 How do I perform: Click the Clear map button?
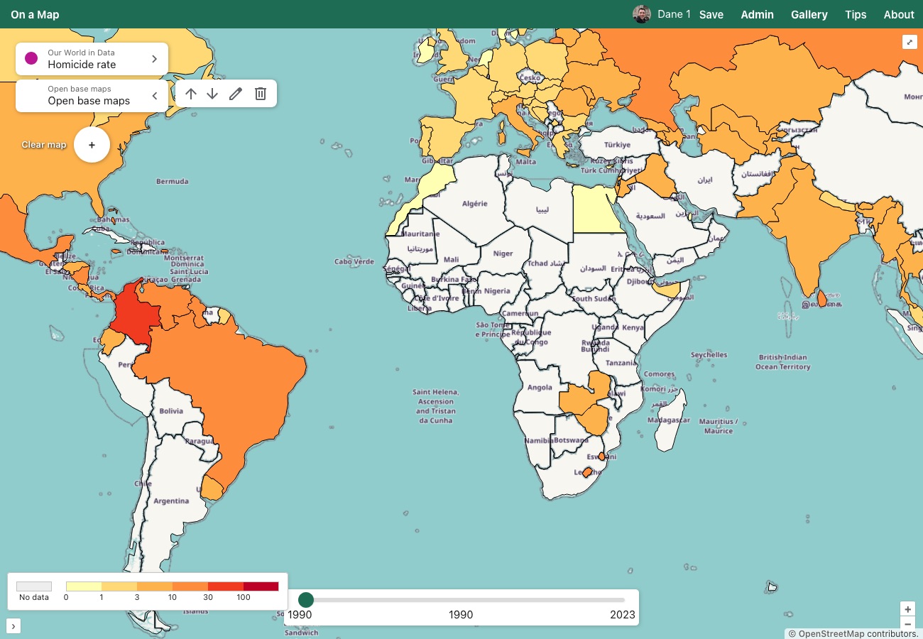[44, 145]
